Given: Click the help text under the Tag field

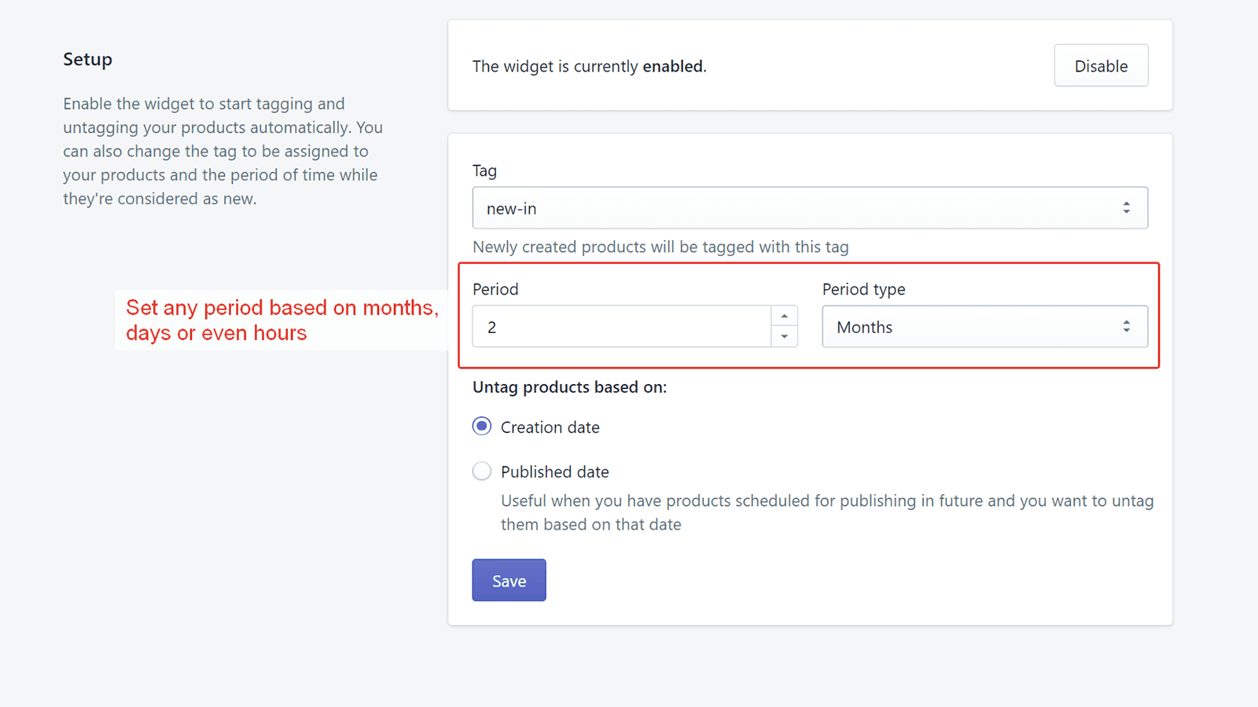Looking at the screenshot, I should (660, 247).
